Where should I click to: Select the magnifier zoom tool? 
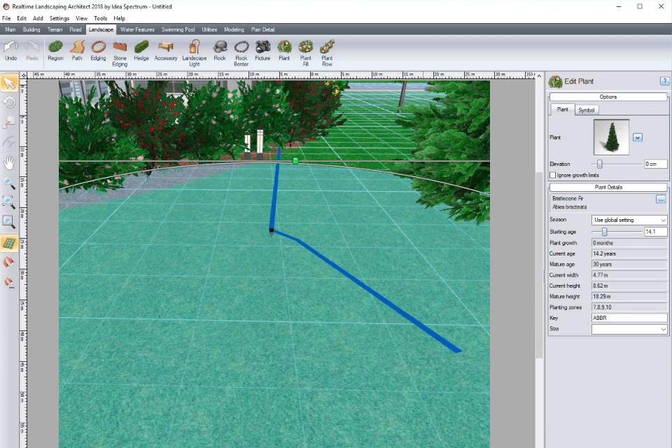(9, 183)
